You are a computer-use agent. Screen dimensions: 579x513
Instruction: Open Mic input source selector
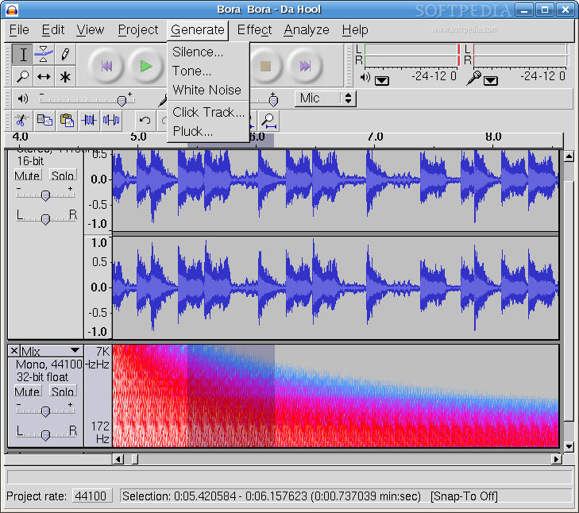[x=326, y=98]
